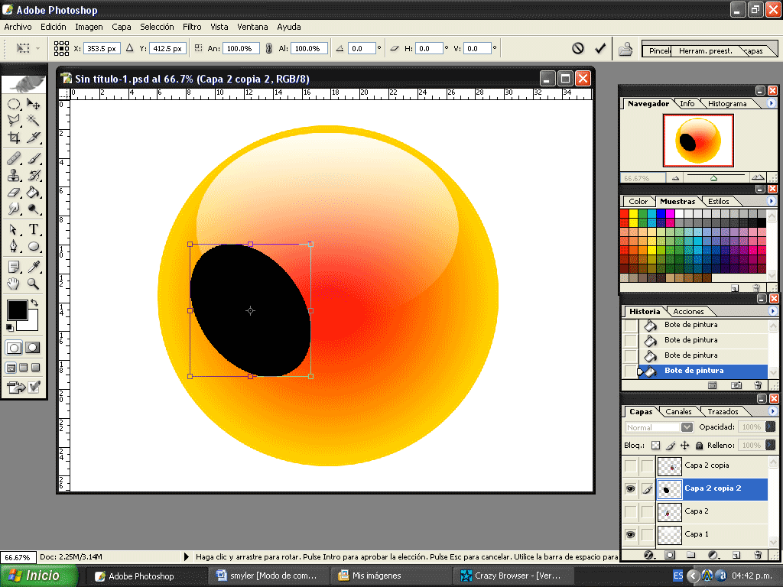
Task: Open the Filtro menu
Action: 191,27
